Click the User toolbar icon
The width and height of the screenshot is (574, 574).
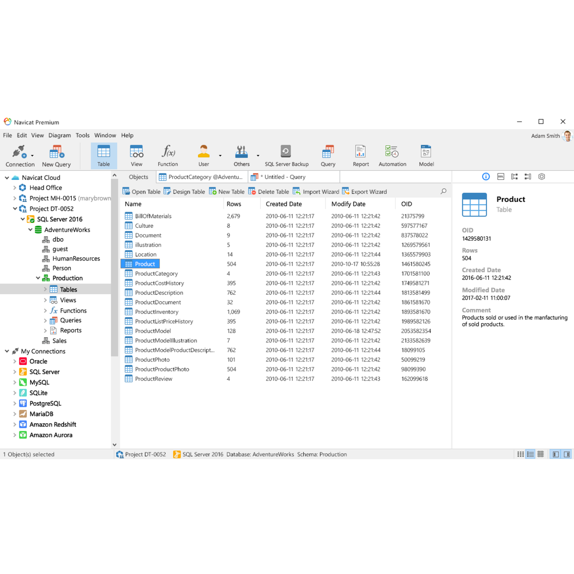click(204, 156)
